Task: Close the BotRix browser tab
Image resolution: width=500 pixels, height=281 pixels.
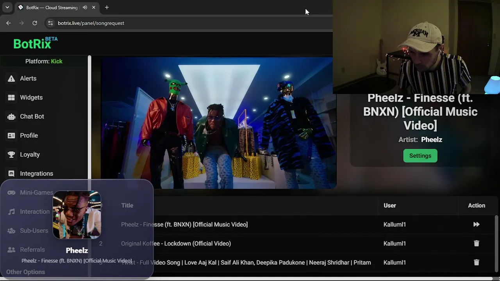Action: point(94,7)
